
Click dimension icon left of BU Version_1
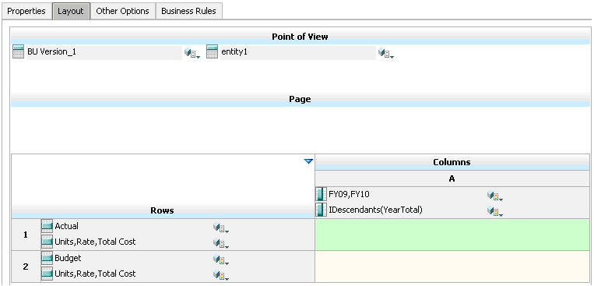(18, 51)
